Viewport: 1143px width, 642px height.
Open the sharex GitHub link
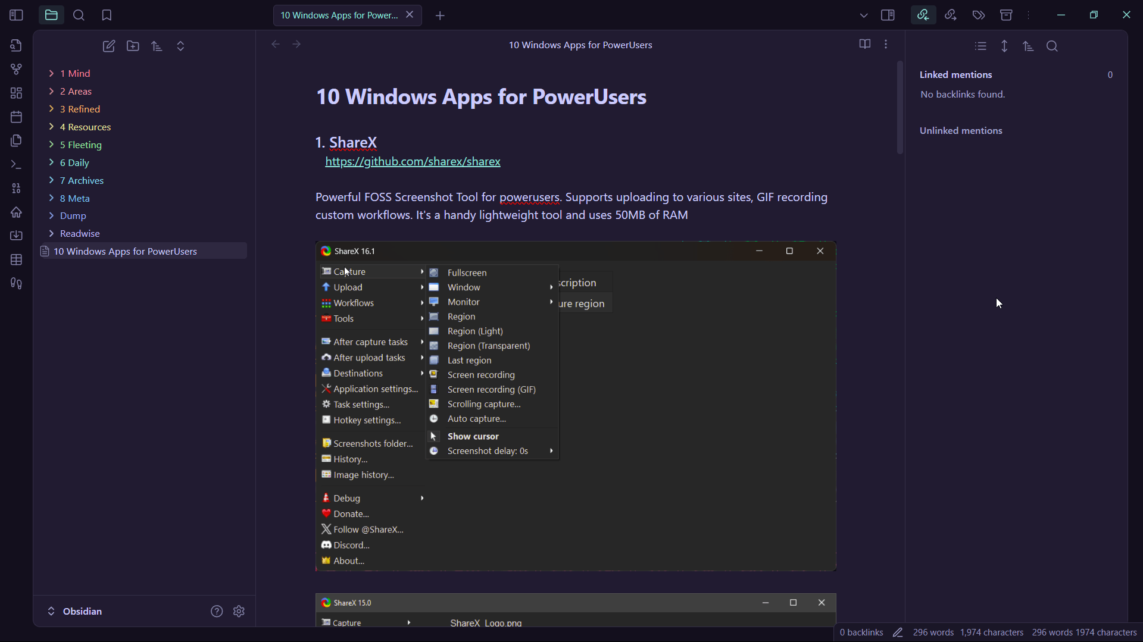click(x=413, y=161)
